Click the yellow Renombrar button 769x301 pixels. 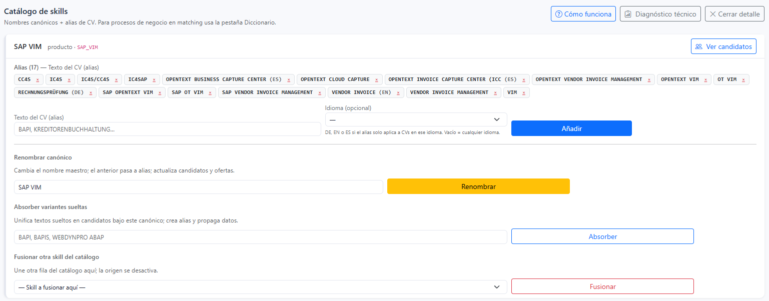(478, 186)
